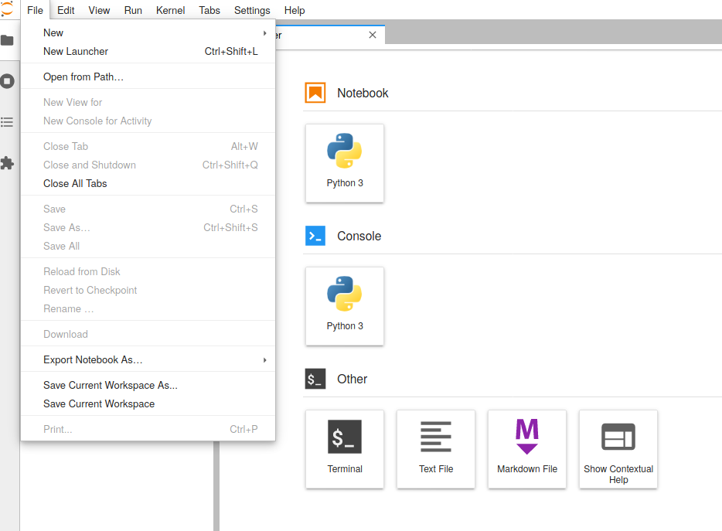
Task: Create a new Text File
Action: [x=435, y=449]
